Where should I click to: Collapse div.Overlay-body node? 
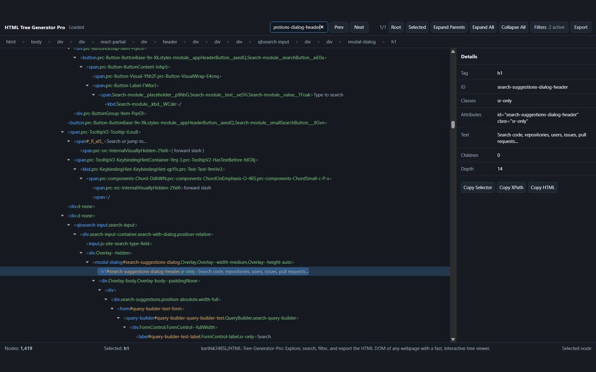(x=93, y=281)
